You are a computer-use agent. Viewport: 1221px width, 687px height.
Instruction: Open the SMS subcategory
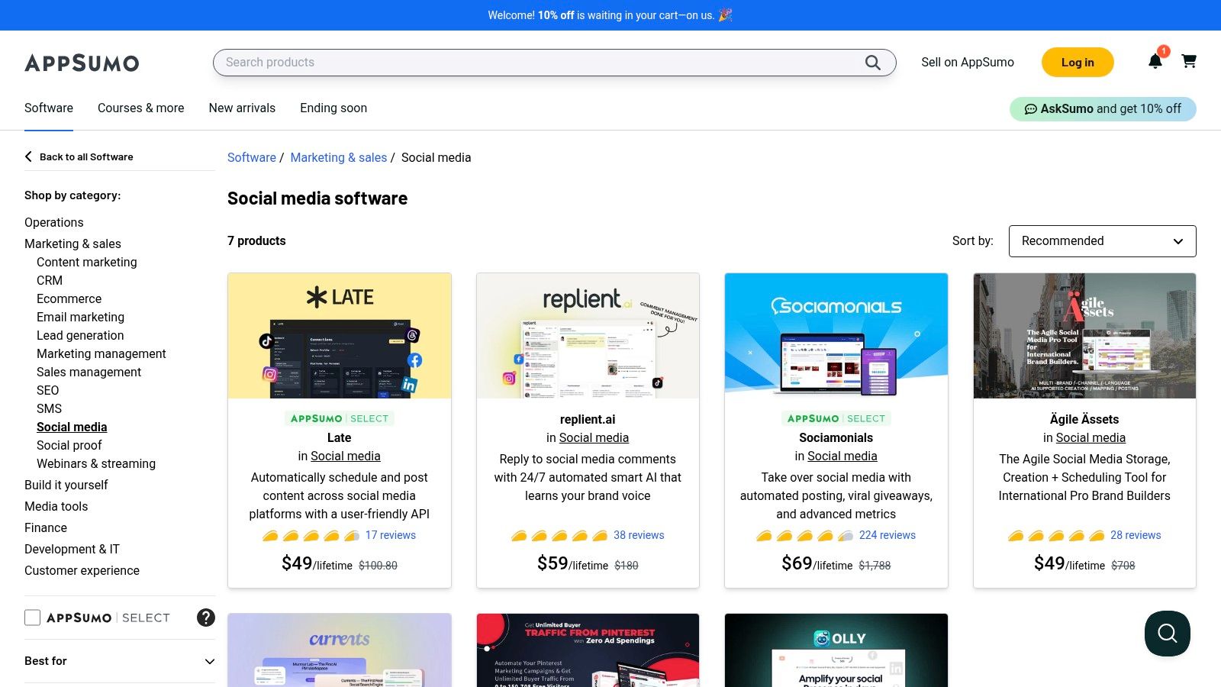[x=49, y=408]
